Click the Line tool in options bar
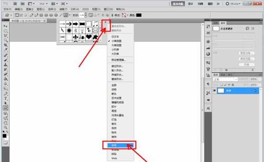Viewport: 264px width, 162px height. (61, 15)
